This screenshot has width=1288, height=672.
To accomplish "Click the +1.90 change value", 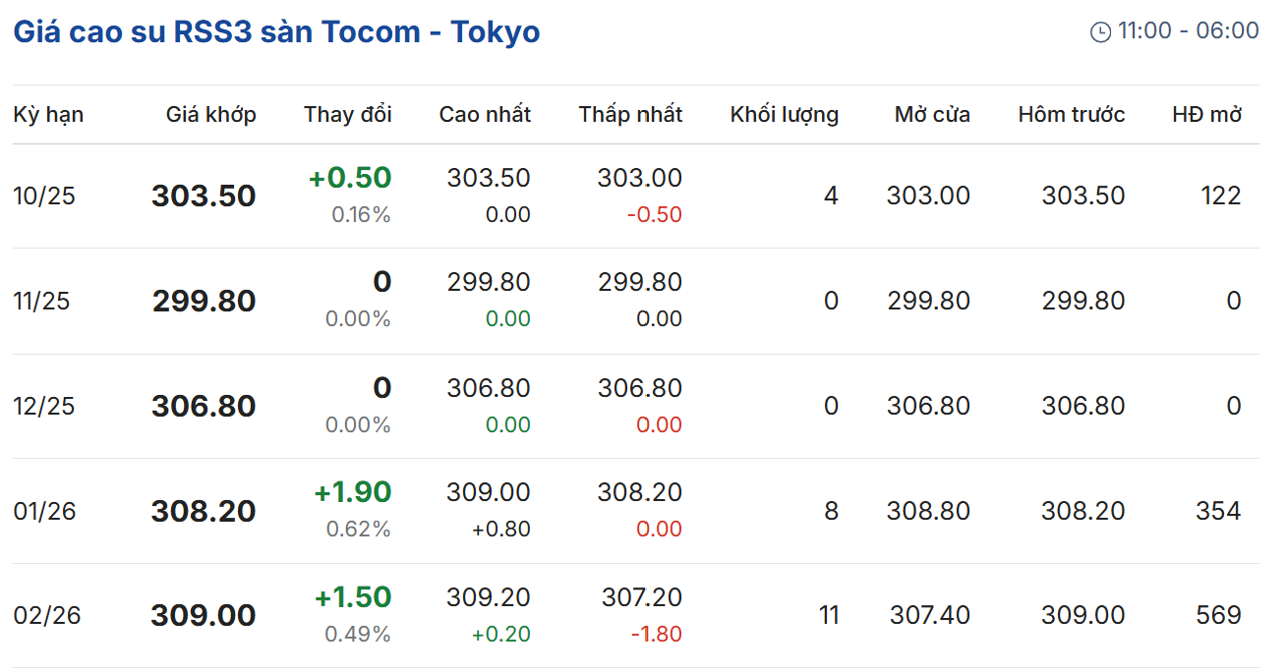I will pos(352,492).
